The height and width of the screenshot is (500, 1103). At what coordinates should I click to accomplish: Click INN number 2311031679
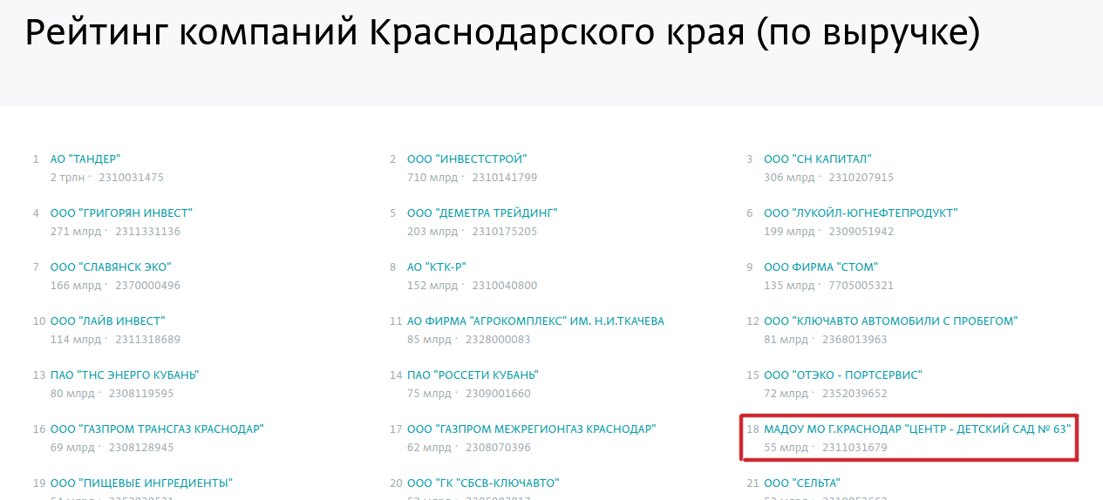tap(854, 448)
